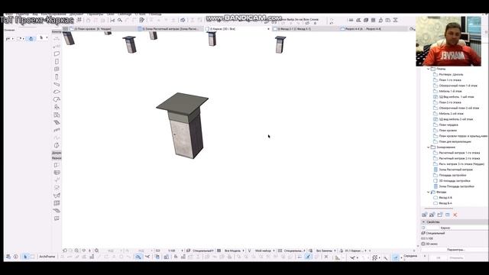Expand the Разное toolbox section

tap(57, 158)
